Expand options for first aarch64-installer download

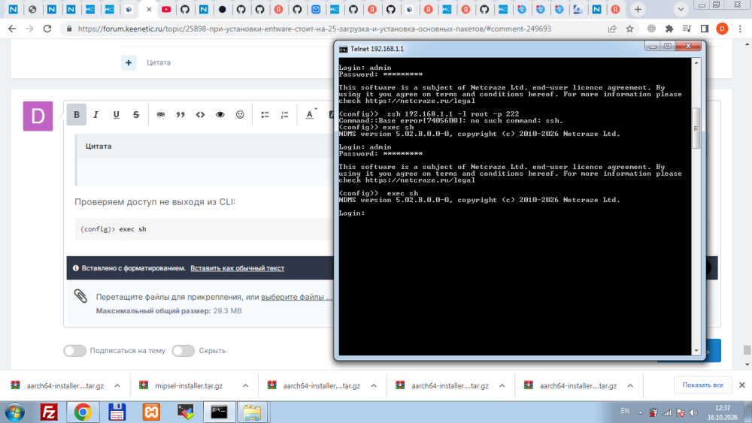click(x=117, y=385)
